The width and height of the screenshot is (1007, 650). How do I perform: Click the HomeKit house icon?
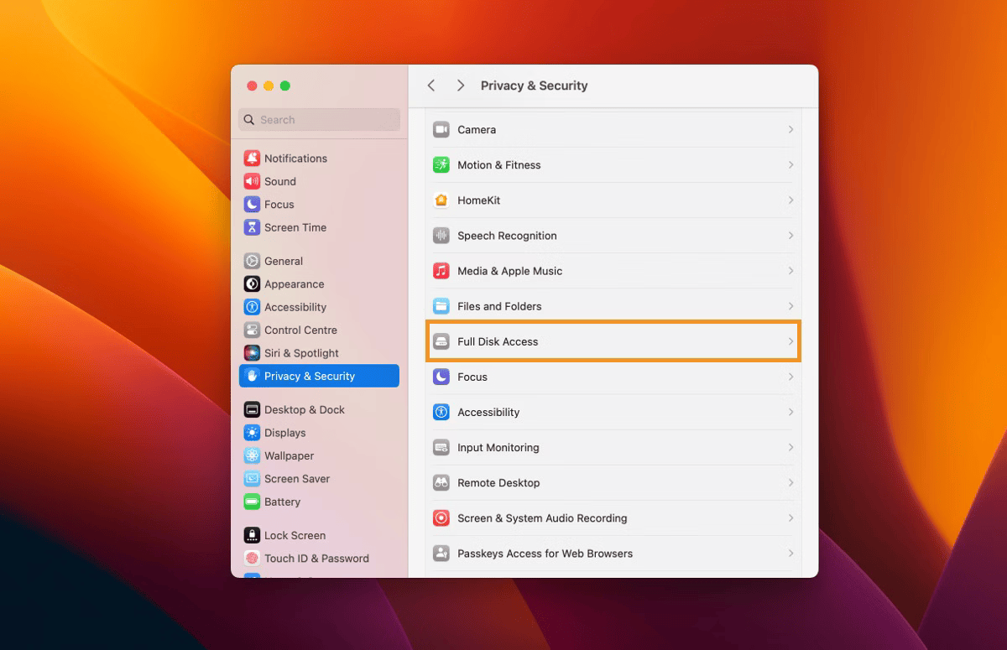pyautogui.click(x=441, y=200)
